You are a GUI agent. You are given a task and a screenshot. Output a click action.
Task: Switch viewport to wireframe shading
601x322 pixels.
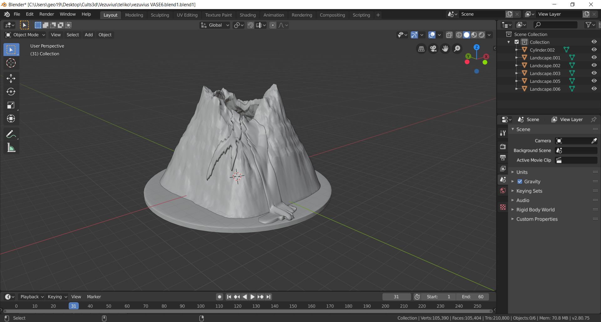pos(459,35)
